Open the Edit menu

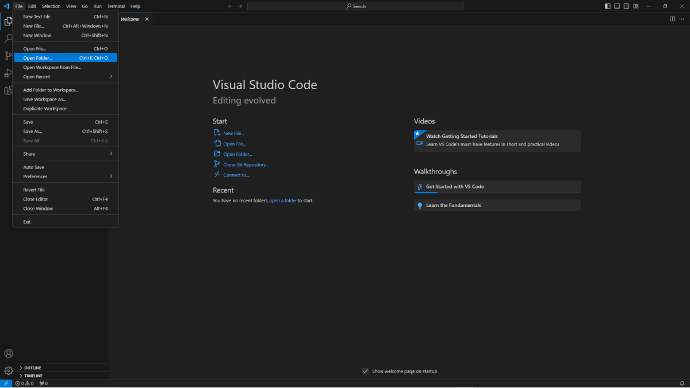(x=32, y=6)
